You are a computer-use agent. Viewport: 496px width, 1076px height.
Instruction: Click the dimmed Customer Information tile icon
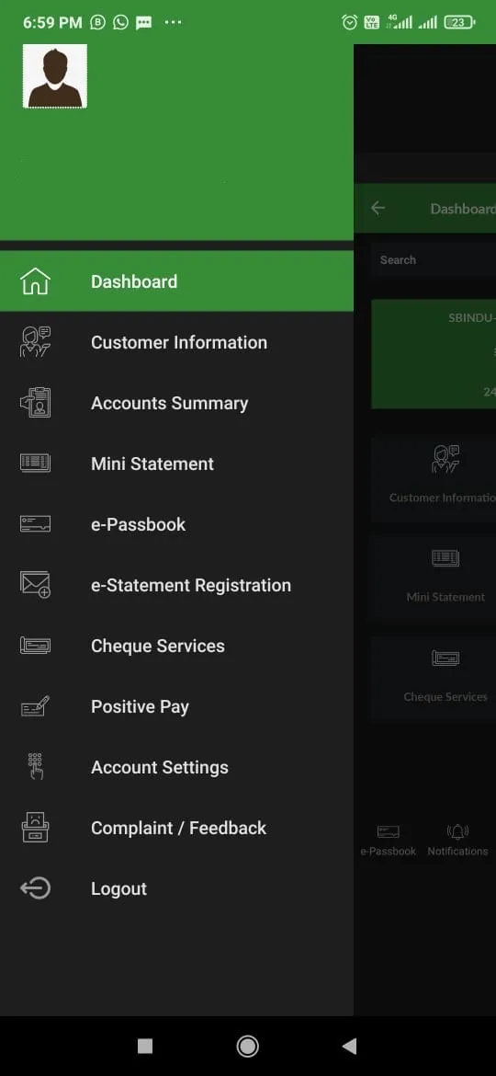click(445, 459)
